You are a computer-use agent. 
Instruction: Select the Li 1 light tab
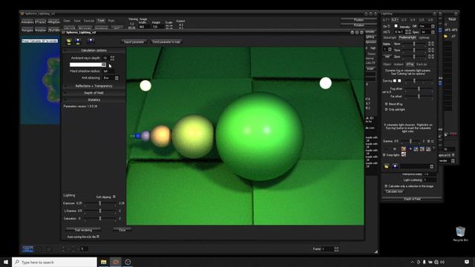click(x=385, y=20)
